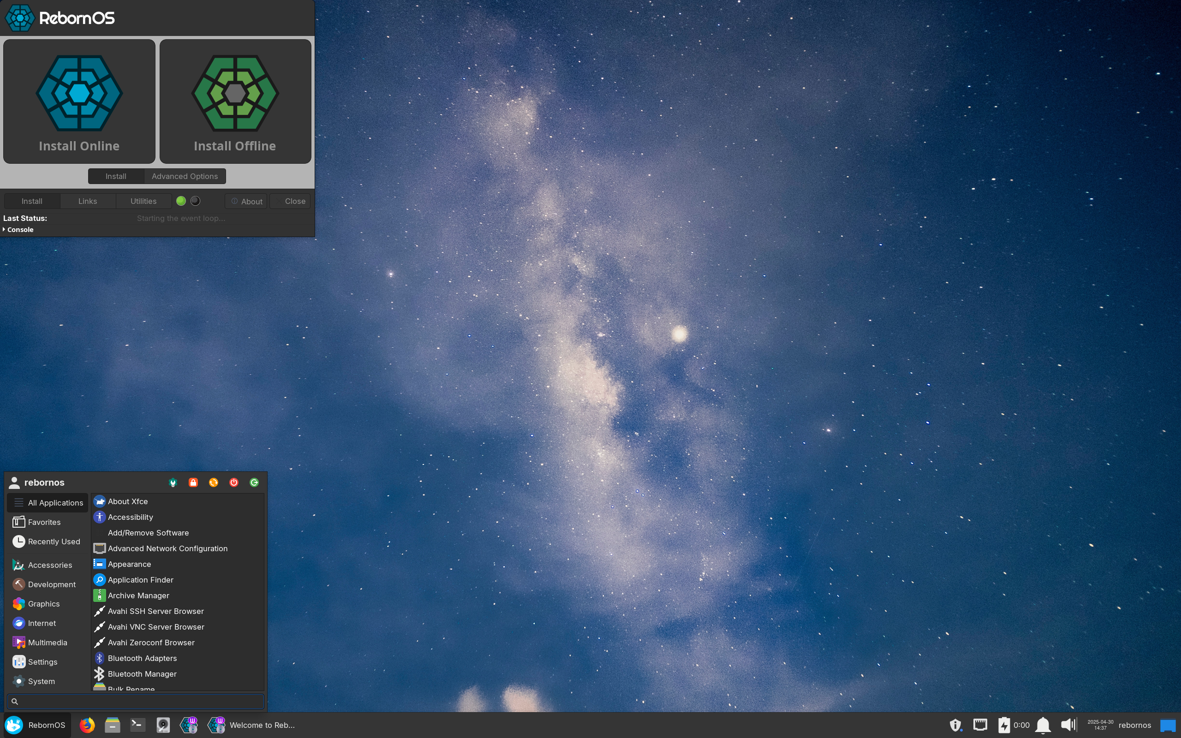Screen dimensions: 1181x738
Task: Switch to the Links tab
Action: tap(88, 201)
